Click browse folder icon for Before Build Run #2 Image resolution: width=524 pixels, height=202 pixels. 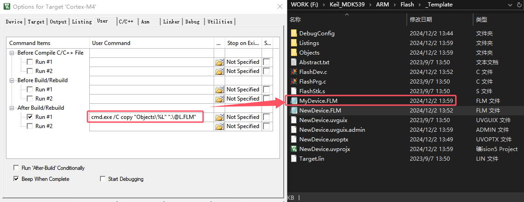pos(219,99)
